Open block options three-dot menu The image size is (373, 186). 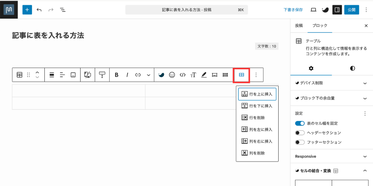coord(256,75)
